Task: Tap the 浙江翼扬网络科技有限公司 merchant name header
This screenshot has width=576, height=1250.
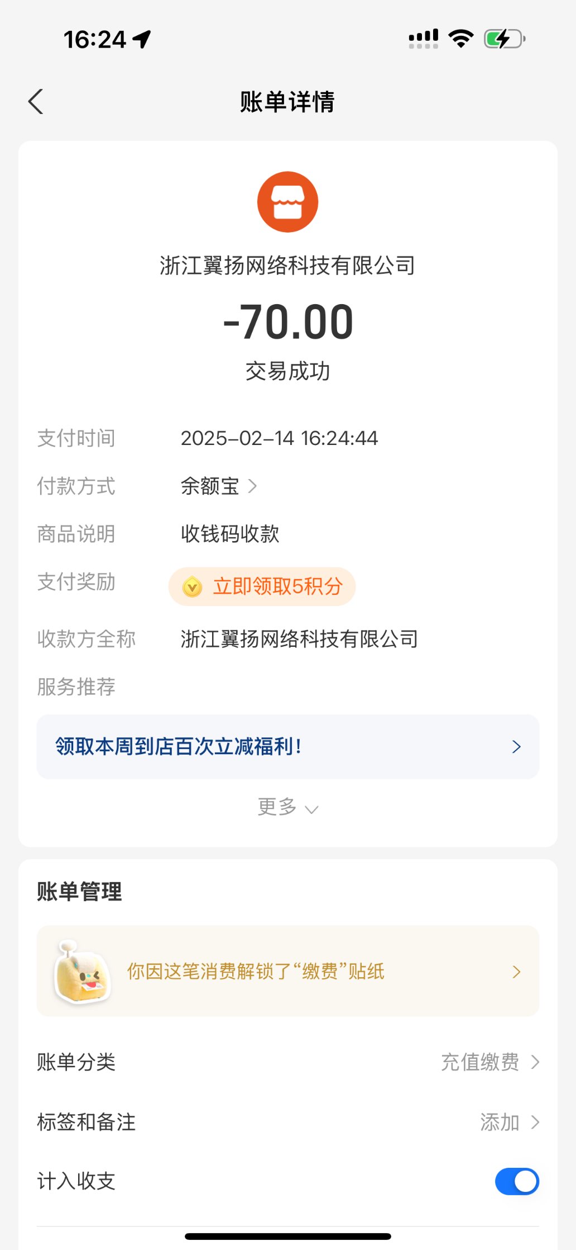Action: pyautogui.click(x=287, y=266)
